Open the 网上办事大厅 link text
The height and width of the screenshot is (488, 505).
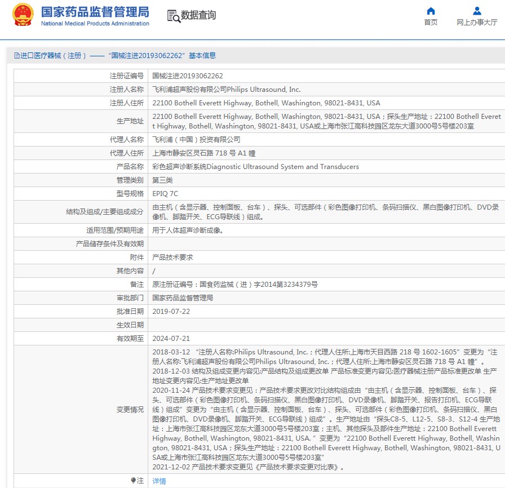click(477, 22)
